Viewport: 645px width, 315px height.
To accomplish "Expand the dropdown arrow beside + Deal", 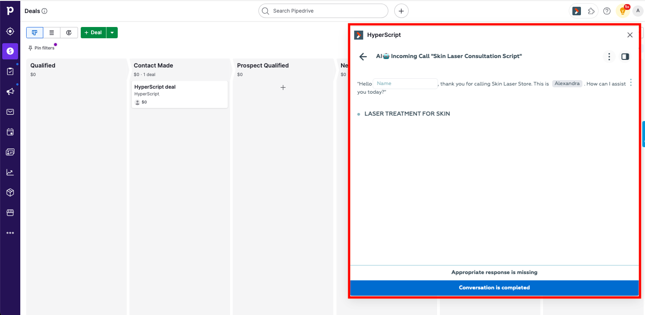I will tap(112, 32).
